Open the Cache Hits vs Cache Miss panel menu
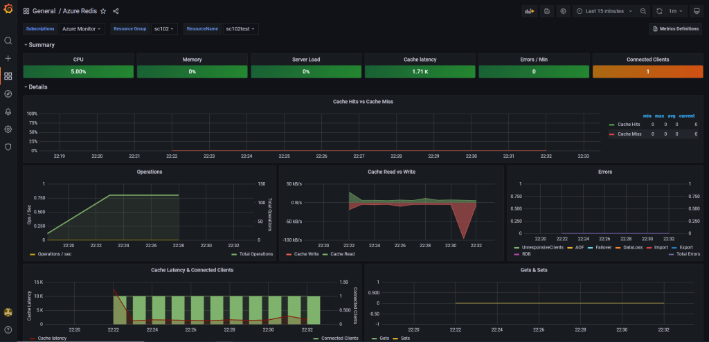The image size is (709, 342). 363,102
